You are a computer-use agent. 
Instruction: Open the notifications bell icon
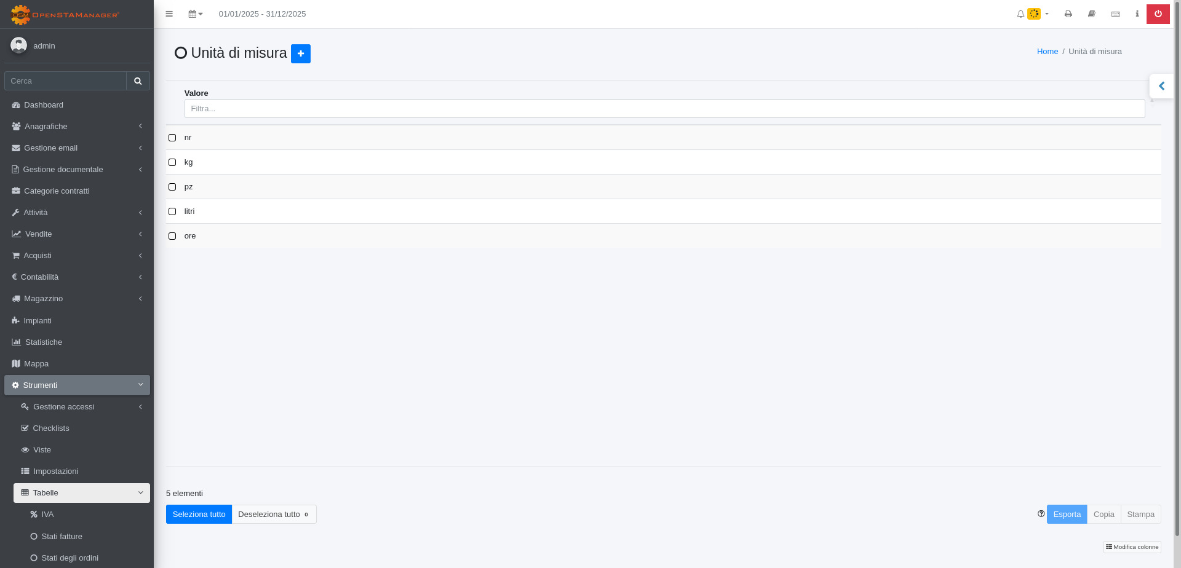pyautogui.click(x=1020, y=14)
